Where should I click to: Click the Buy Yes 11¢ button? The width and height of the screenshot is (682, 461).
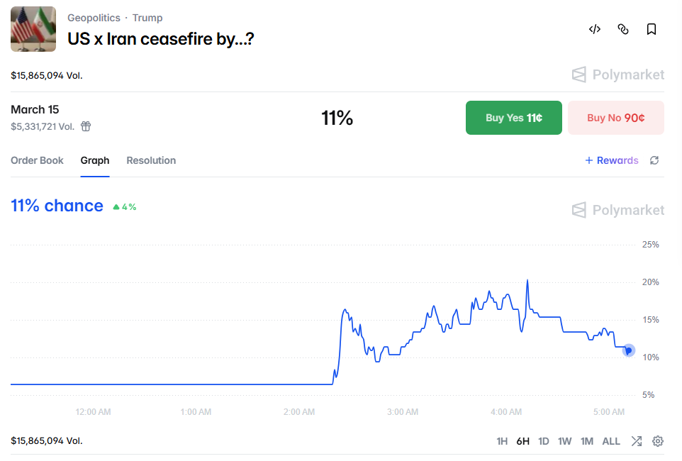514,118
